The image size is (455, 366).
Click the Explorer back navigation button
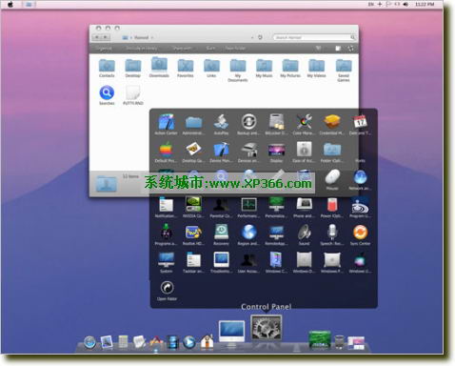[x=97, y=37]
